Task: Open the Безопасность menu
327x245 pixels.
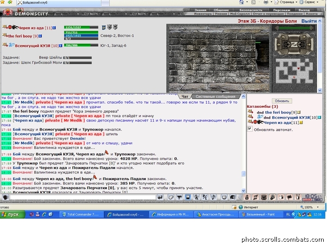Action: click(x=251, y=10)
